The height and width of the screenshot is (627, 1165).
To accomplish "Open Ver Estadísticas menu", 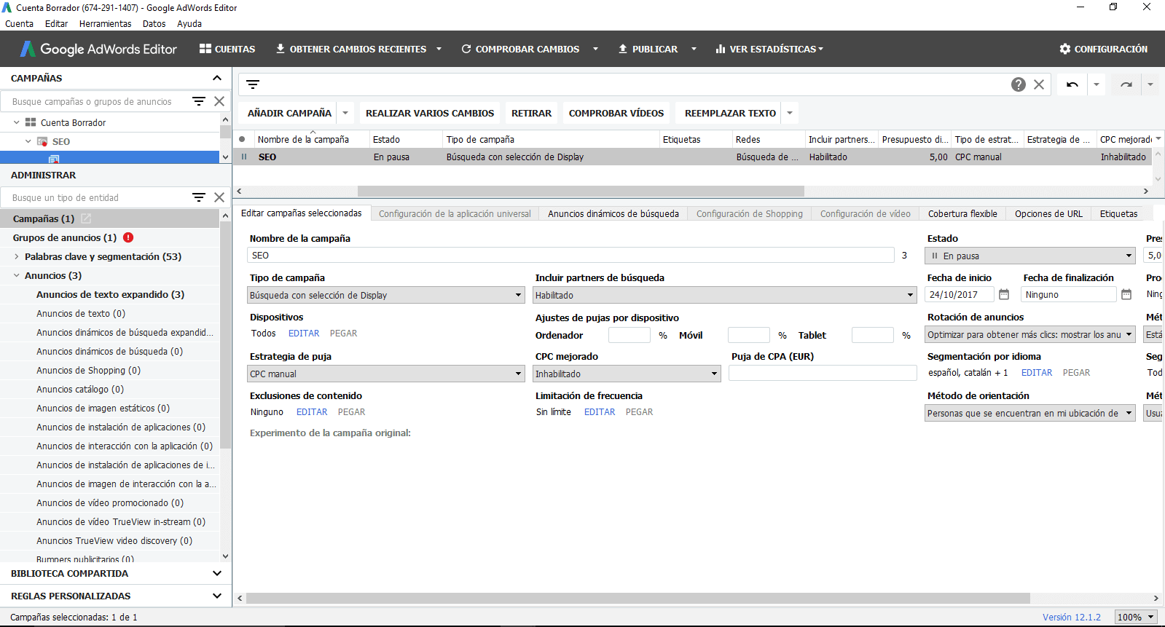I will 769,49.
